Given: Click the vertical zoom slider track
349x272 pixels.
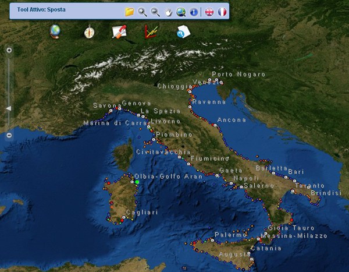Looking at the screenshot, I should pyautogui.click(x=9, y=93).
